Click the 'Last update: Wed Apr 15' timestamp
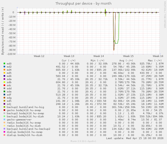 pyautogui.click(x=135, y=138)
